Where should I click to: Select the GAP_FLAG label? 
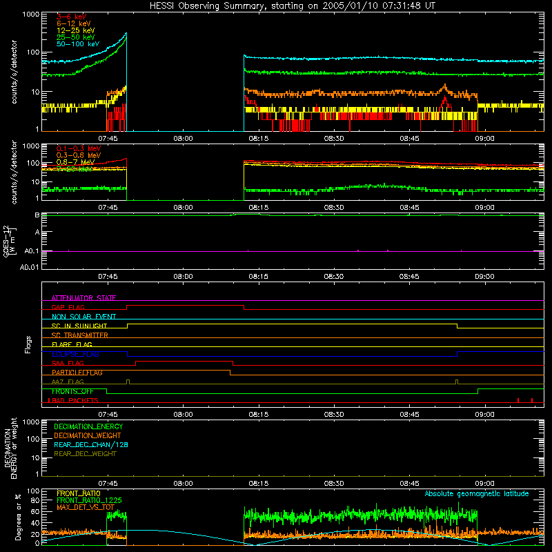click(68, 307)
